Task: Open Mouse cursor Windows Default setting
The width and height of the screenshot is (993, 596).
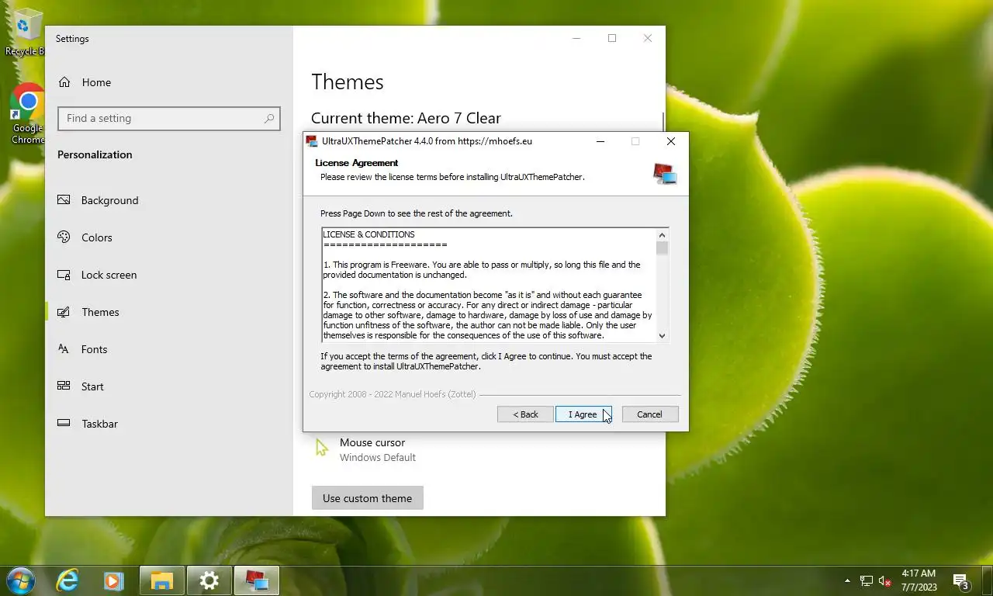Action: pos(378,450)
